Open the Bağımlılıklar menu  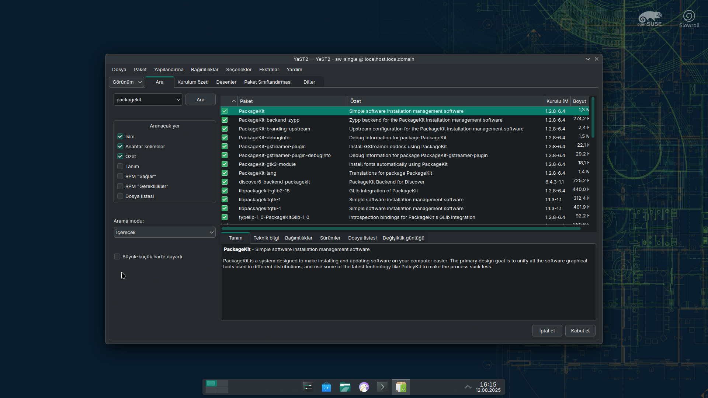coord(205,69)
